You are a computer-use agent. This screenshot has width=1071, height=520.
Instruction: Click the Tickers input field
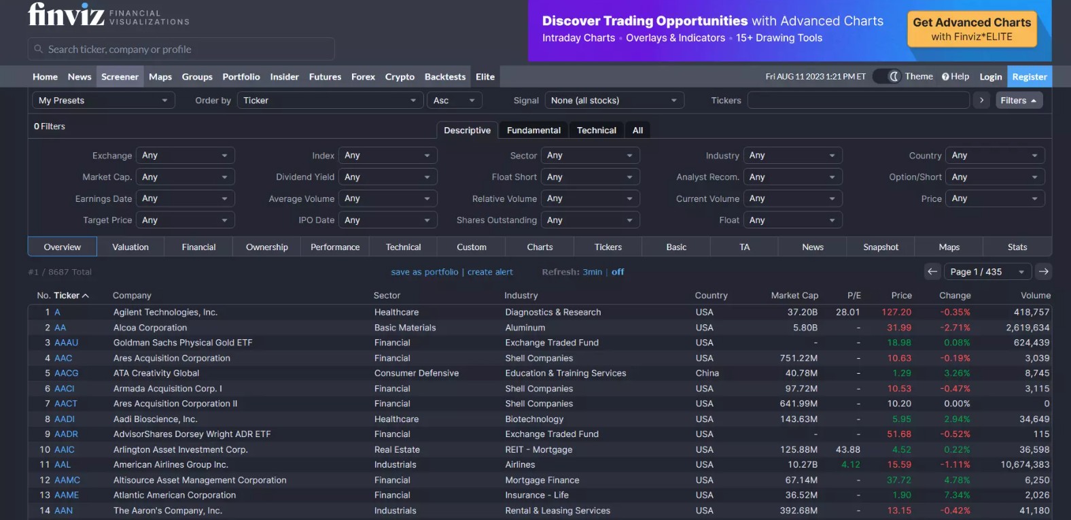[858, 101]
